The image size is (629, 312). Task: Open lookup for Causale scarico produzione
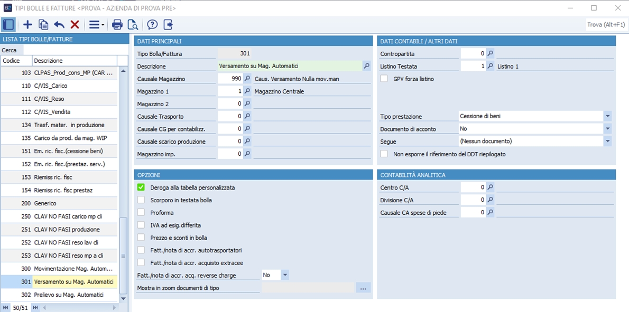tap(247, 141)
